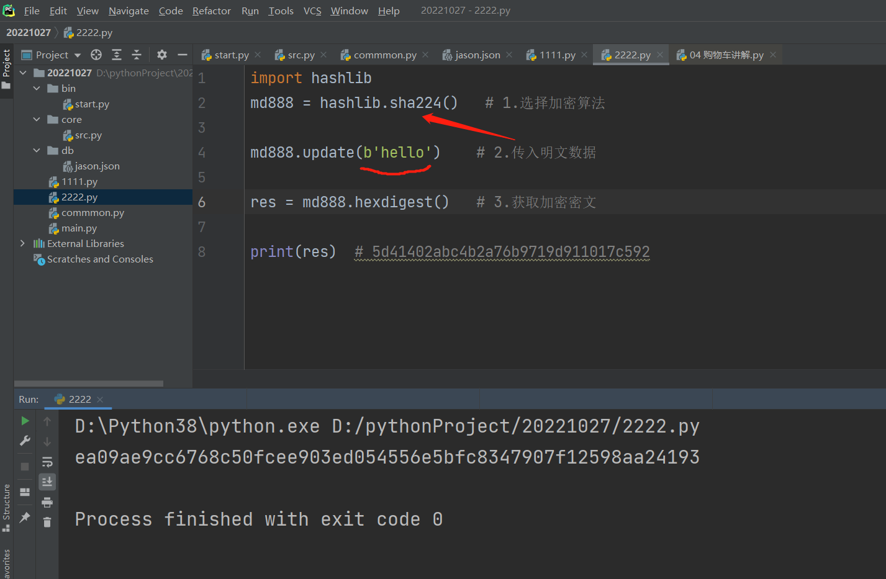Select start.py in the project tree
886x579 pixels.
[86, 104]
